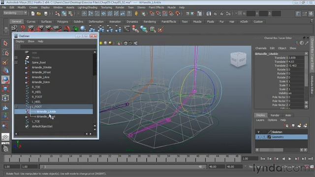Click the red question mark shelf icon
Screen dimensions: 315x177
click(x=23, y=29)
